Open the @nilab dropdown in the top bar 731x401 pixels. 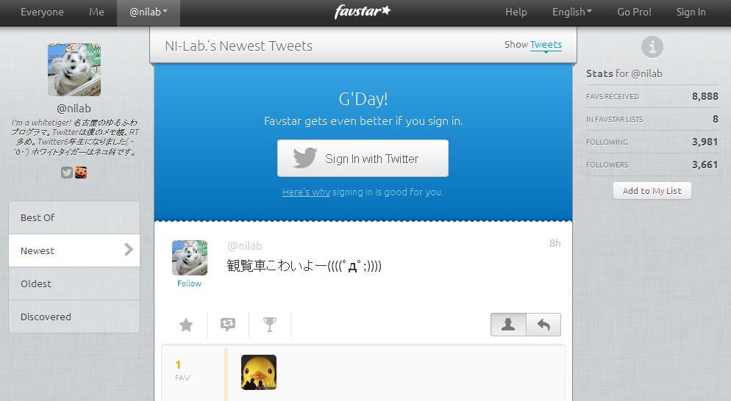point(149,12)
